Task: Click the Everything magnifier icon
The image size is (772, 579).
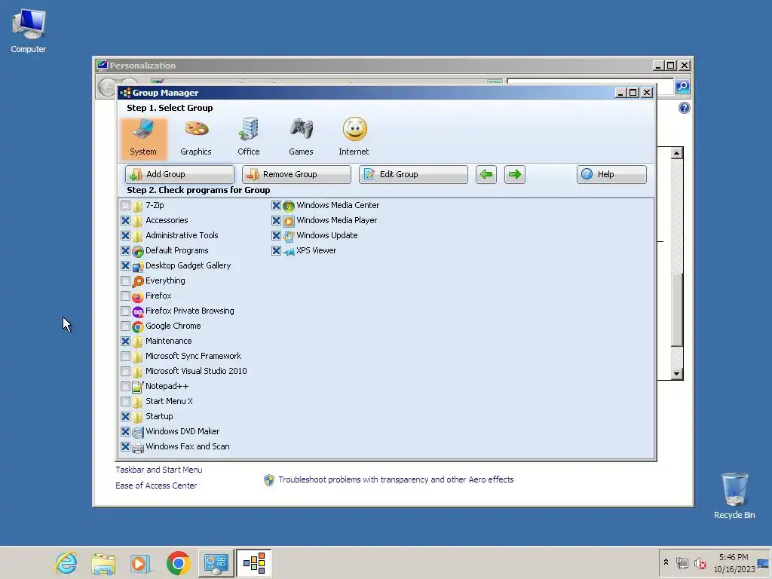Action: pos(138,281)
